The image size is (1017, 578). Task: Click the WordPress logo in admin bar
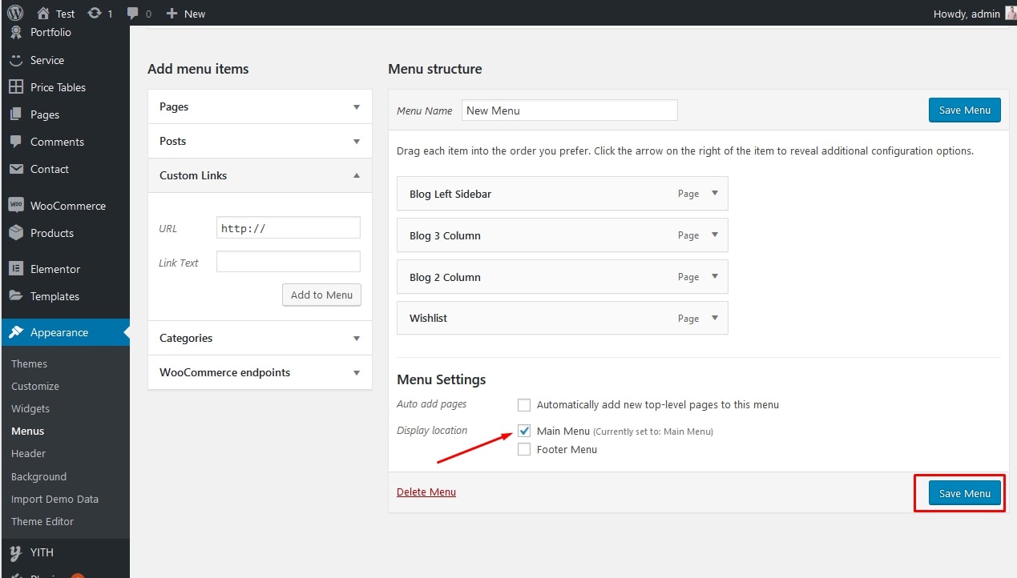click(x=15, y=13)
